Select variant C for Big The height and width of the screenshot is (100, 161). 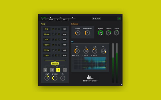pos(59,29)
